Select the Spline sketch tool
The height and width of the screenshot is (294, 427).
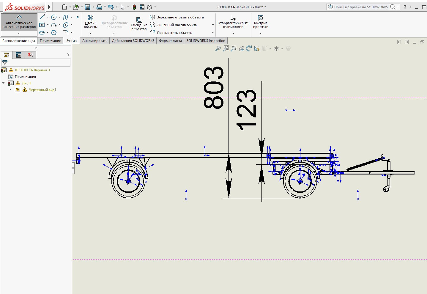tap(66, 17)
